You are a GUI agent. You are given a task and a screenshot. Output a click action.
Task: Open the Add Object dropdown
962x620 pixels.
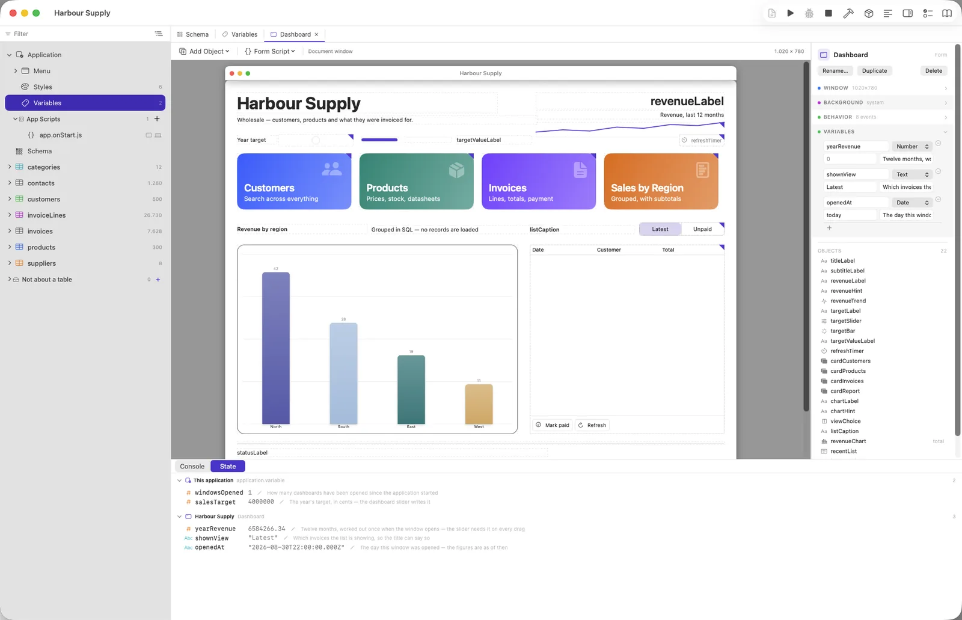tap(204, 51)
